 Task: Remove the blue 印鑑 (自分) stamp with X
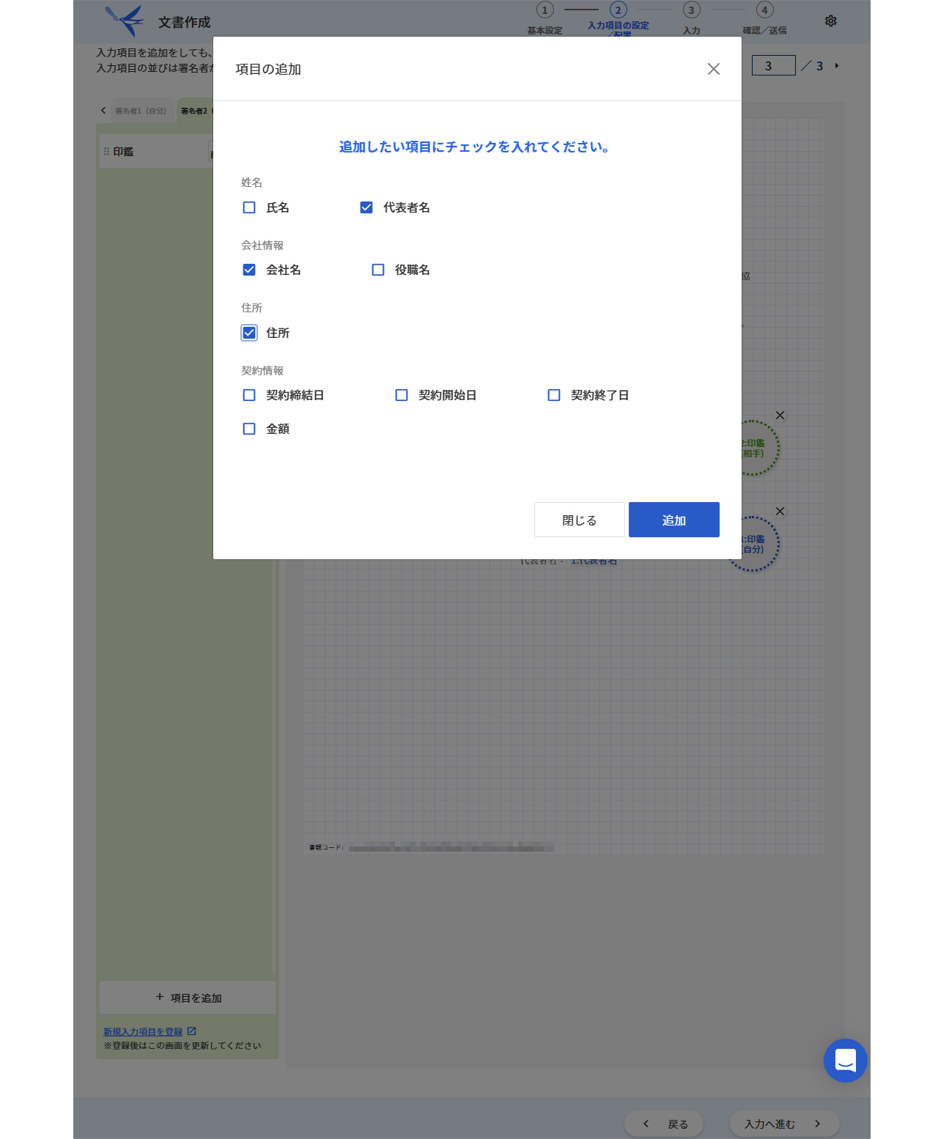click(x=780, y=512)
